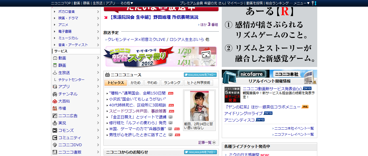Open ニコファーレイベント一覧 link
The width and height of the screenshot is (368, 156).
click(x=294, y=134)
